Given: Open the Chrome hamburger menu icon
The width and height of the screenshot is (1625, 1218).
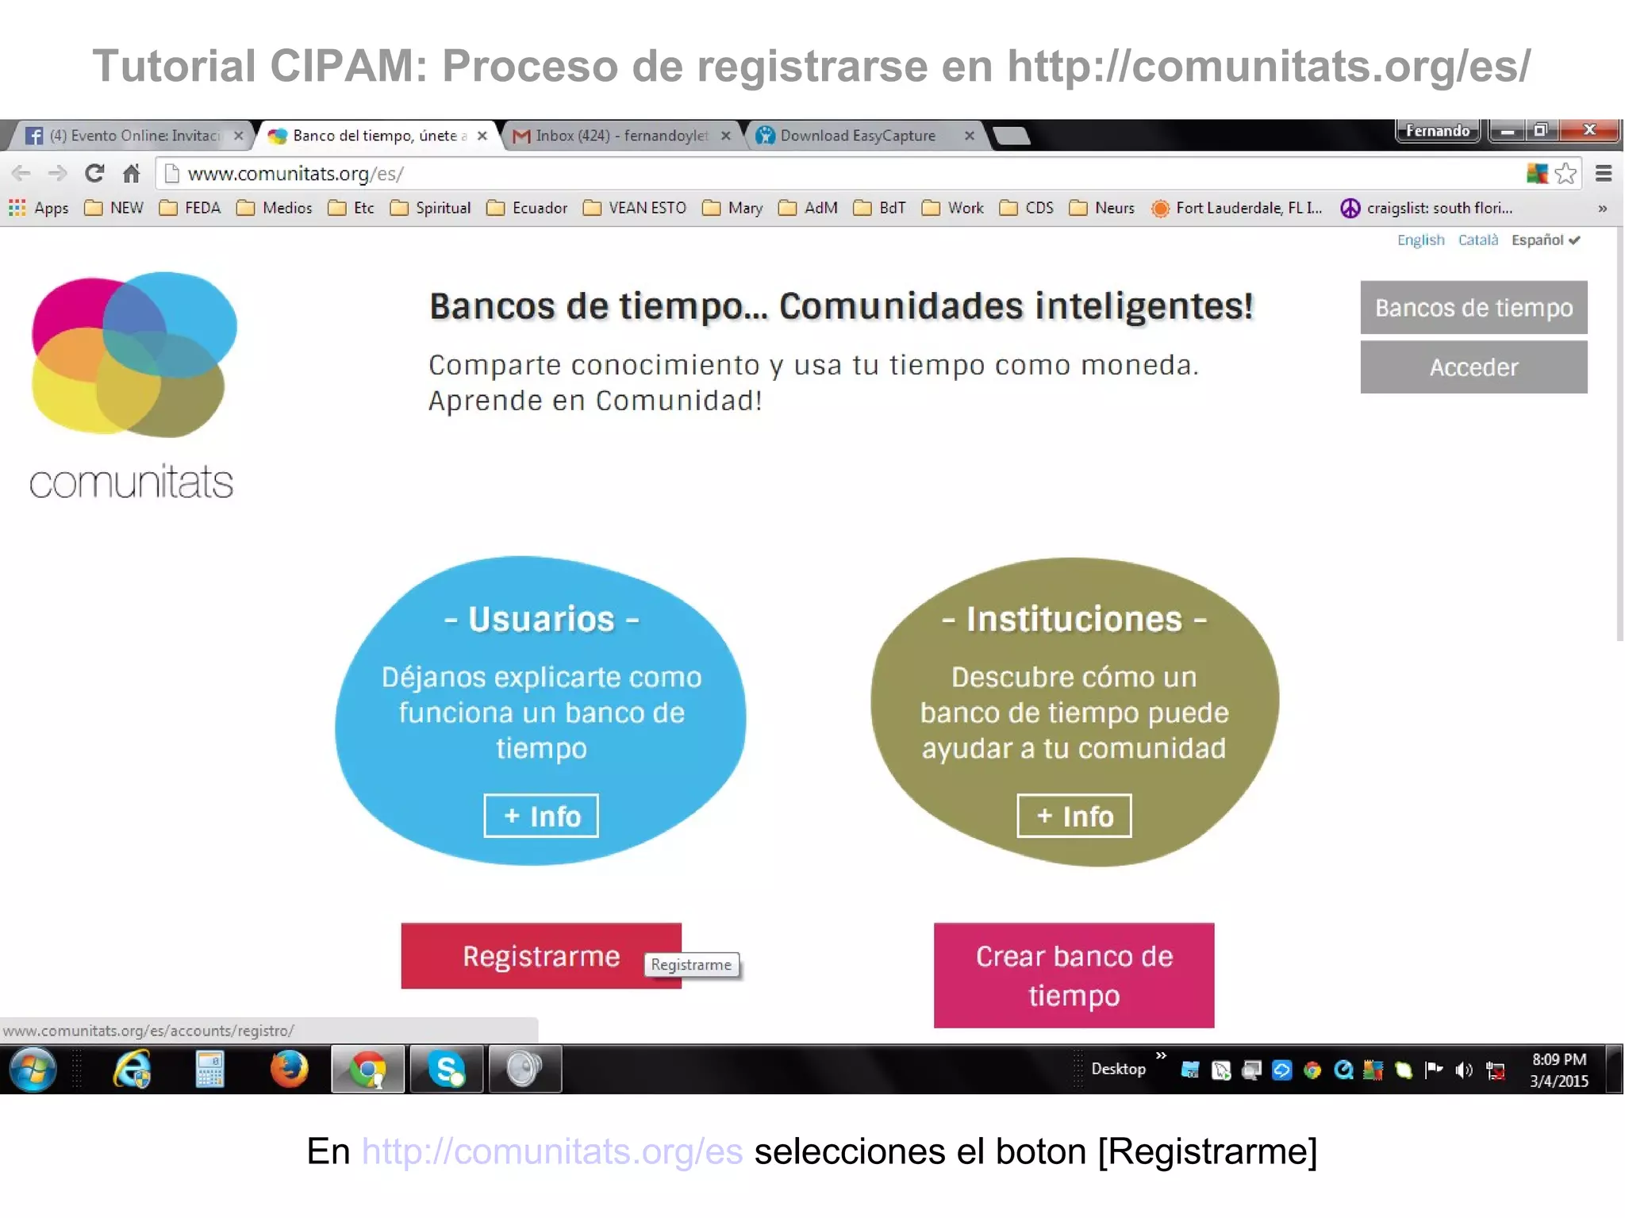Looking at the screenshot, I should (1604, 173).
